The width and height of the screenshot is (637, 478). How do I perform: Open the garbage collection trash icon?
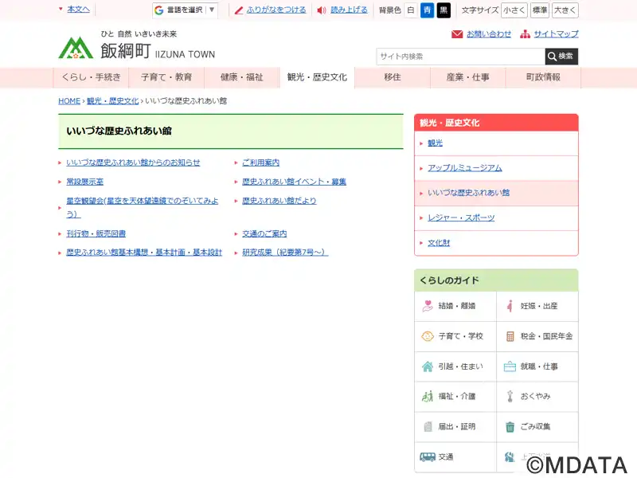pyautogui.click(x=510, y=427)
